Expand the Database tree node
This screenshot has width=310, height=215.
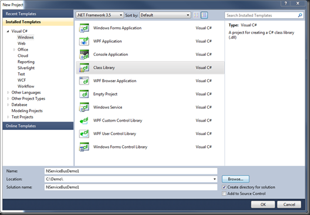click(x=8, y=105)
